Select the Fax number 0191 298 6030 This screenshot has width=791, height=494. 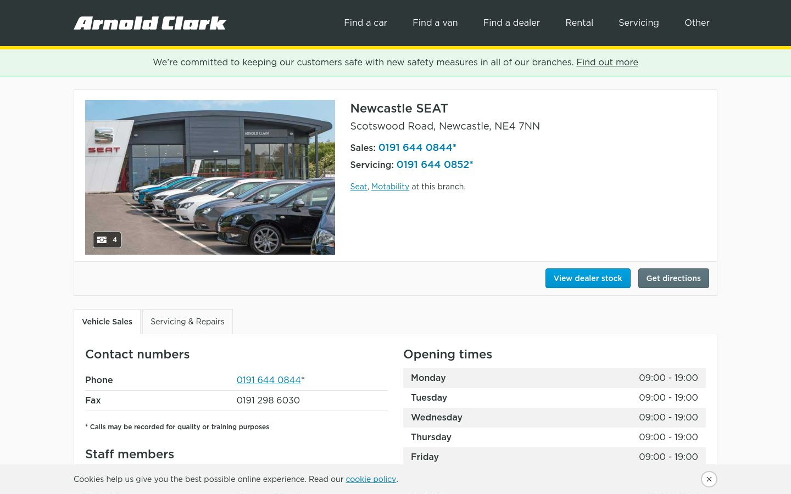point(268,400)
